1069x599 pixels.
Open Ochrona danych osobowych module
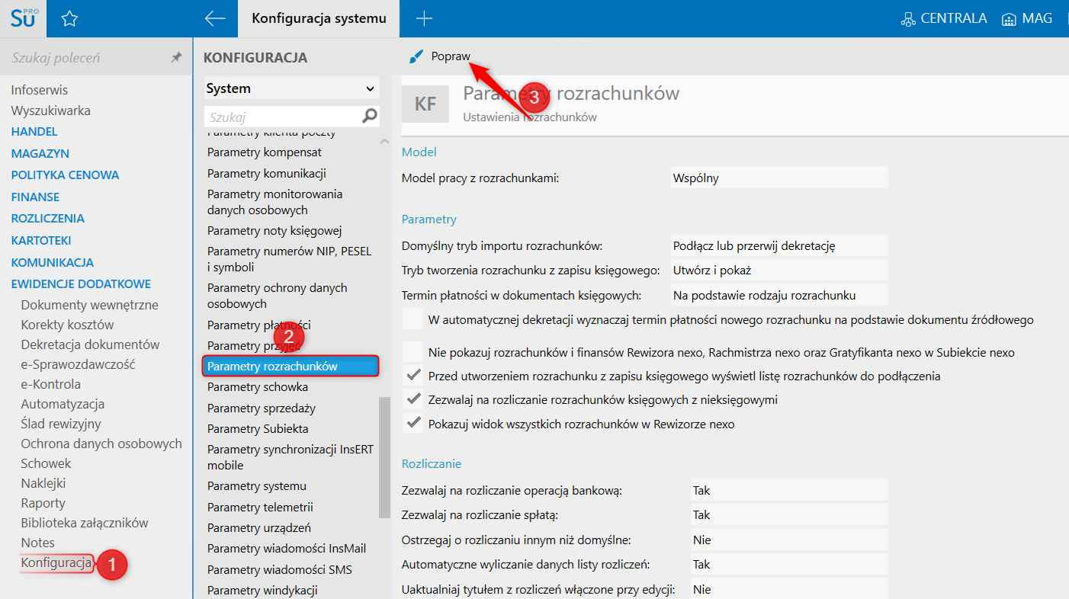tap(101, 444)
